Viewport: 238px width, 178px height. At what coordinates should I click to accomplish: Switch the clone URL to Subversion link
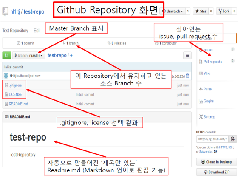click(x=206, y=151)
